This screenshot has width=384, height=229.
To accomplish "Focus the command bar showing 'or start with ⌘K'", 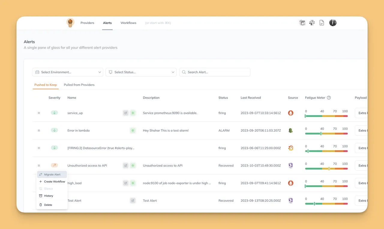I will pyautogui.click(x=158, y=23).
